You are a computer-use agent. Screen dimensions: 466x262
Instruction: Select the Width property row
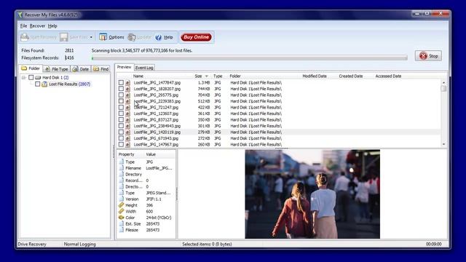146,212
